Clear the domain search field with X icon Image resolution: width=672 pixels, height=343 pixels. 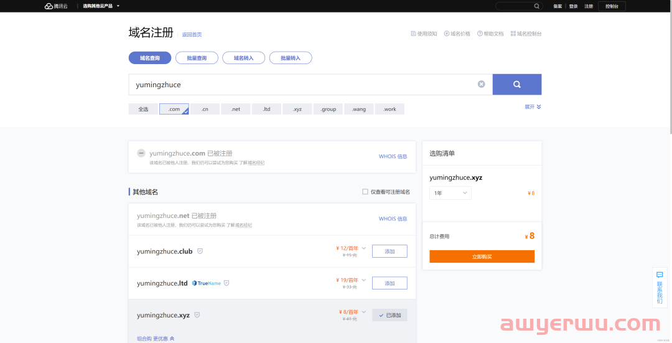481,84
